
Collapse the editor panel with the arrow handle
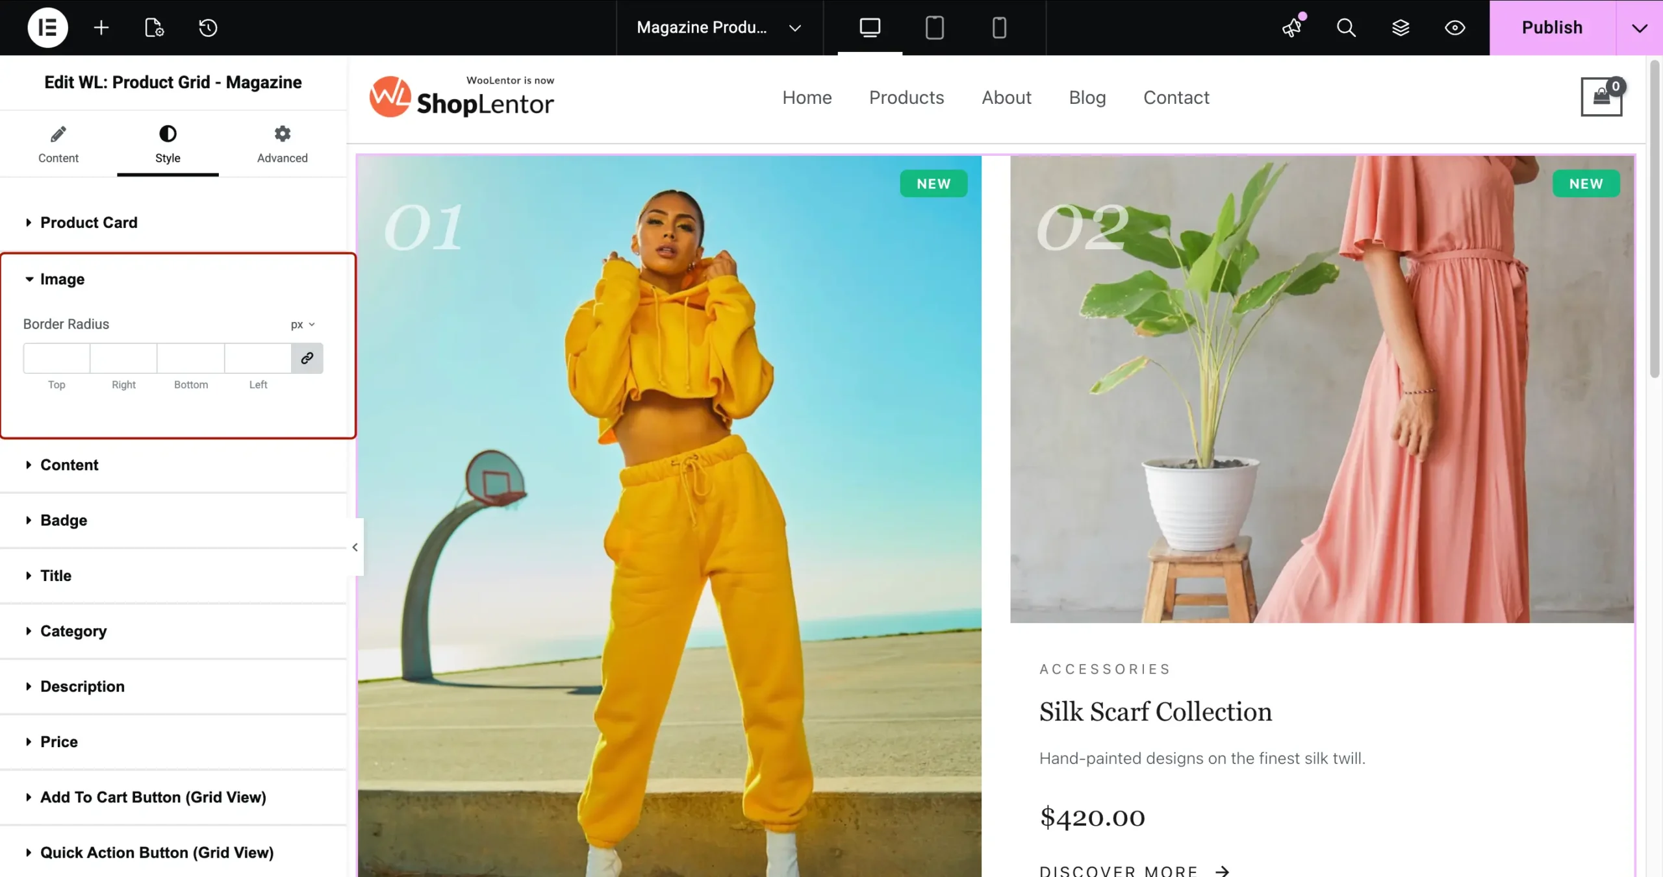pos(355,547)
